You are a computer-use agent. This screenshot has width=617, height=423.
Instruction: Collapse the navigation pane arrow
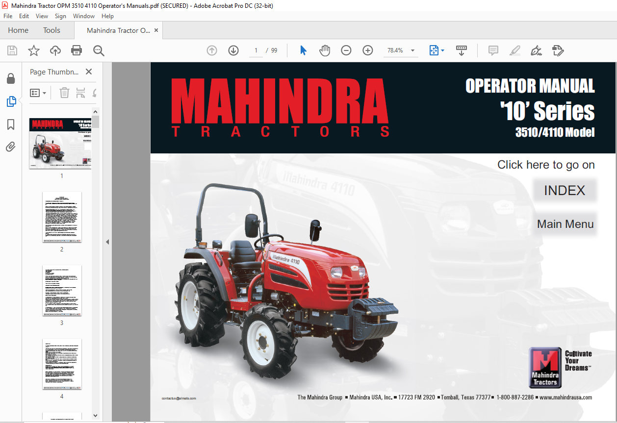[107, 242]
